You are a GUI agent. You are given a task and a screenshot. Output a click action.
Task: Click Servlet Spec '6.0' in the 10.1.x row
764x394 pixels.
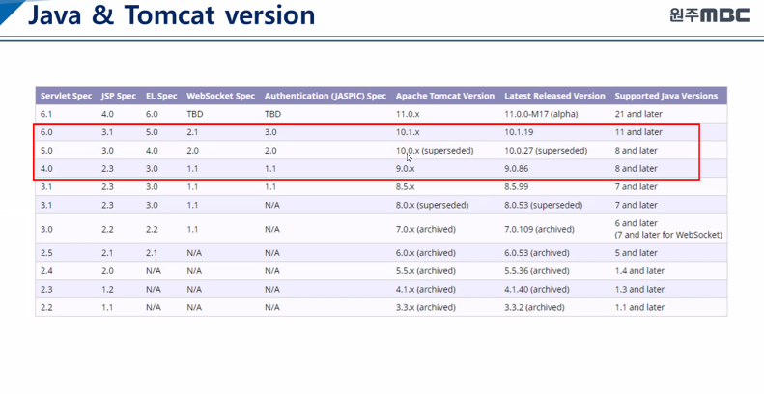pos(46,132)
